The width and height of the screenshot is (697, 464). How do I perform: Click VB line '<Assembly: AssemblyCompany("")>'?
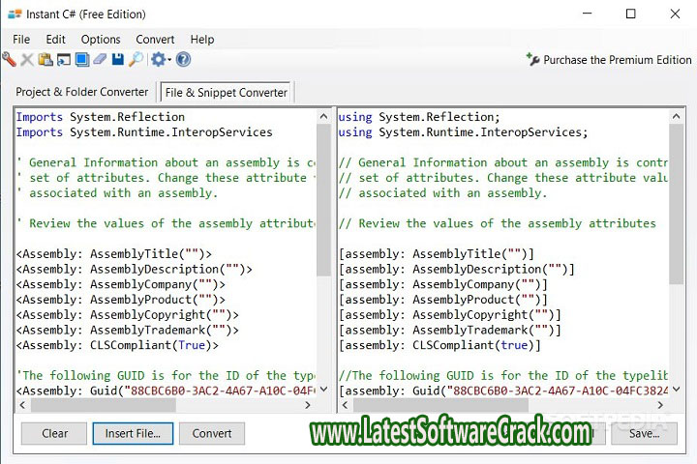pos(121,284)
